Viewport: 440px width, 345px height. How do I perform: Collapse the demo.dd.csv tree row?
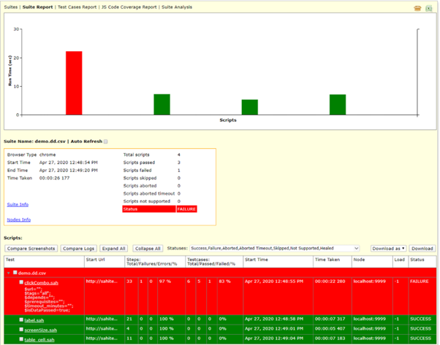click(x=9, y=273)
